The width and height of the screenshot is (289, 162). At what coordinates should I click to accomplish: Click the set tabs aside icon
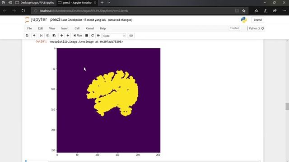10,3
